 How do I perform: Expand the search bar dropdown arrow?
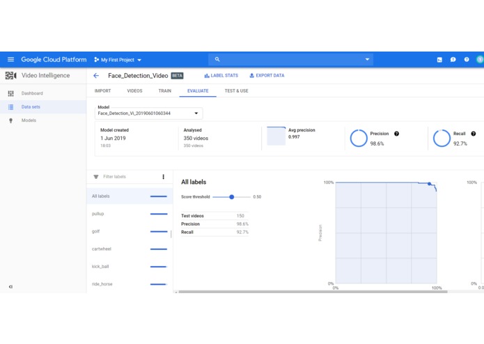367,59
